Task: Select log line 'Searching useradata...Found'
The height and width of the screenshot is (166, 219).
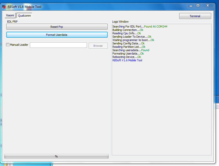Action: pyautogui.click(x=131, y=50)
